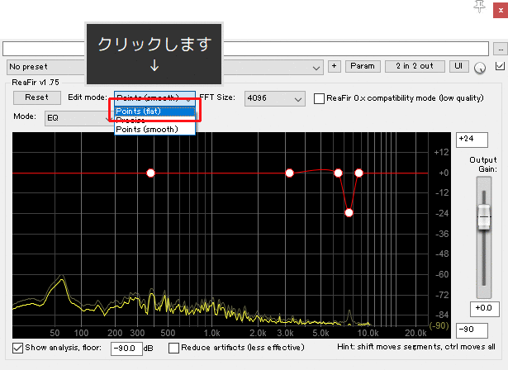Click the pin window icon
The image size is (508, 370).
(x=477, y=7)
